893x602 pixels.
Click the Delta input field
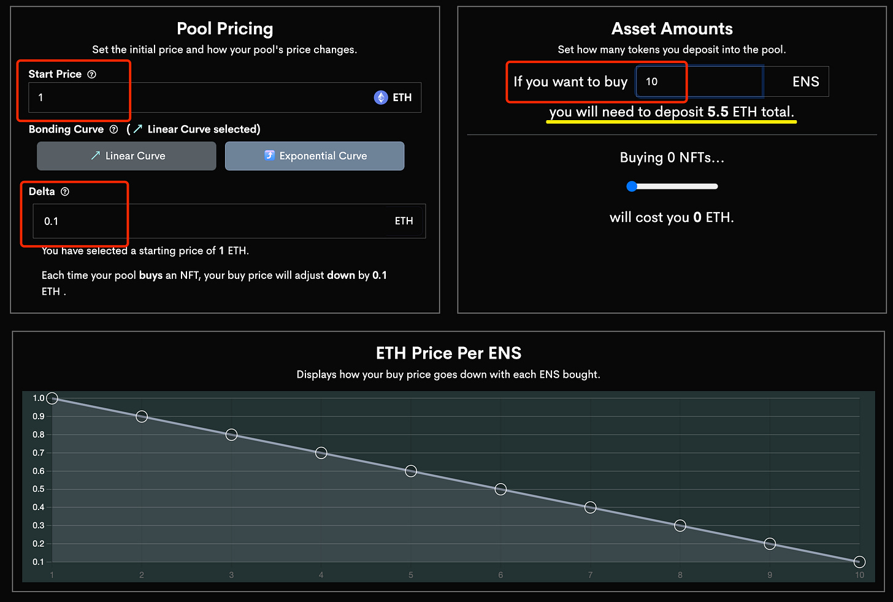pos(229,221)
